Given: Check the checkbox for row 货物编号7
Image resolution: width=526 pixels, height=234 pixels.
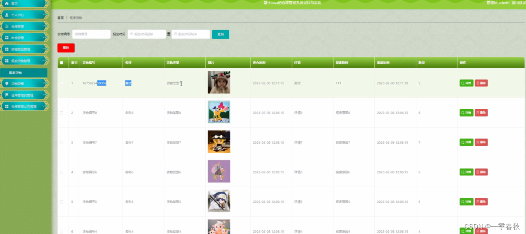Looking at the screenshot, I should pyautogui.click(x=62, y=142).
